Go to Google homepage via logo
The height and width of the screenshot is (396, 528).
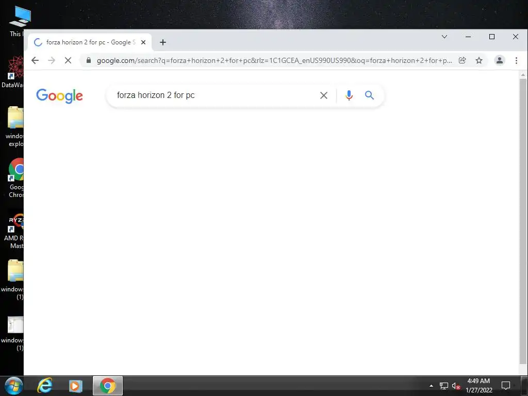59,96
